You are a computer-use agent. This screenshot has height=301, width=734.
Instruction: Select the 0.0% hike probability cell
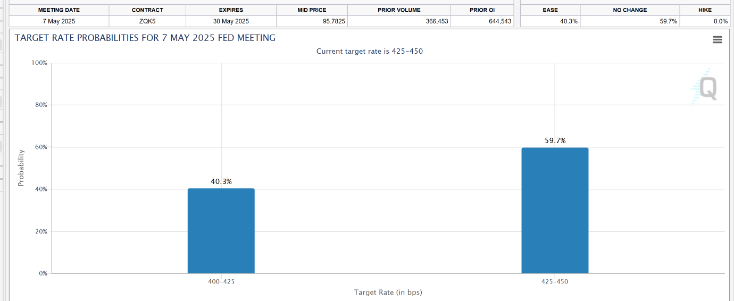point(705,21)
